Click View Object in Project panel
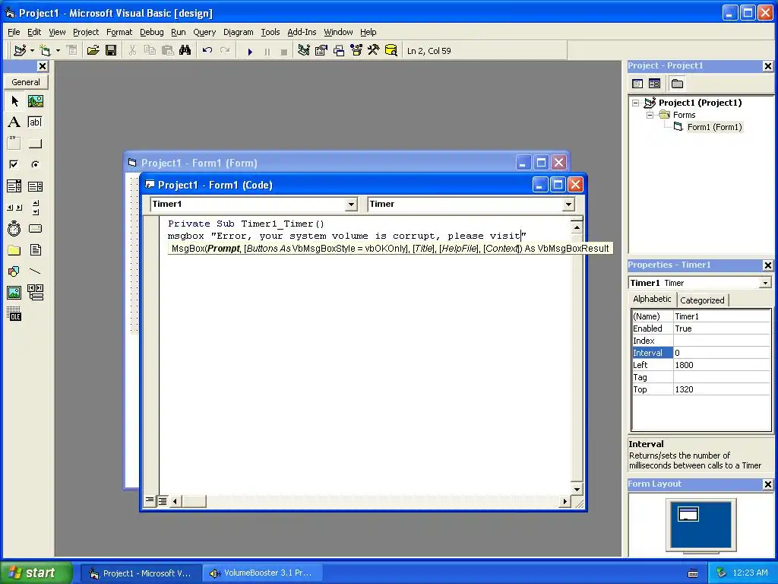This screenshot has height=584, width=778. pos(655,84)
